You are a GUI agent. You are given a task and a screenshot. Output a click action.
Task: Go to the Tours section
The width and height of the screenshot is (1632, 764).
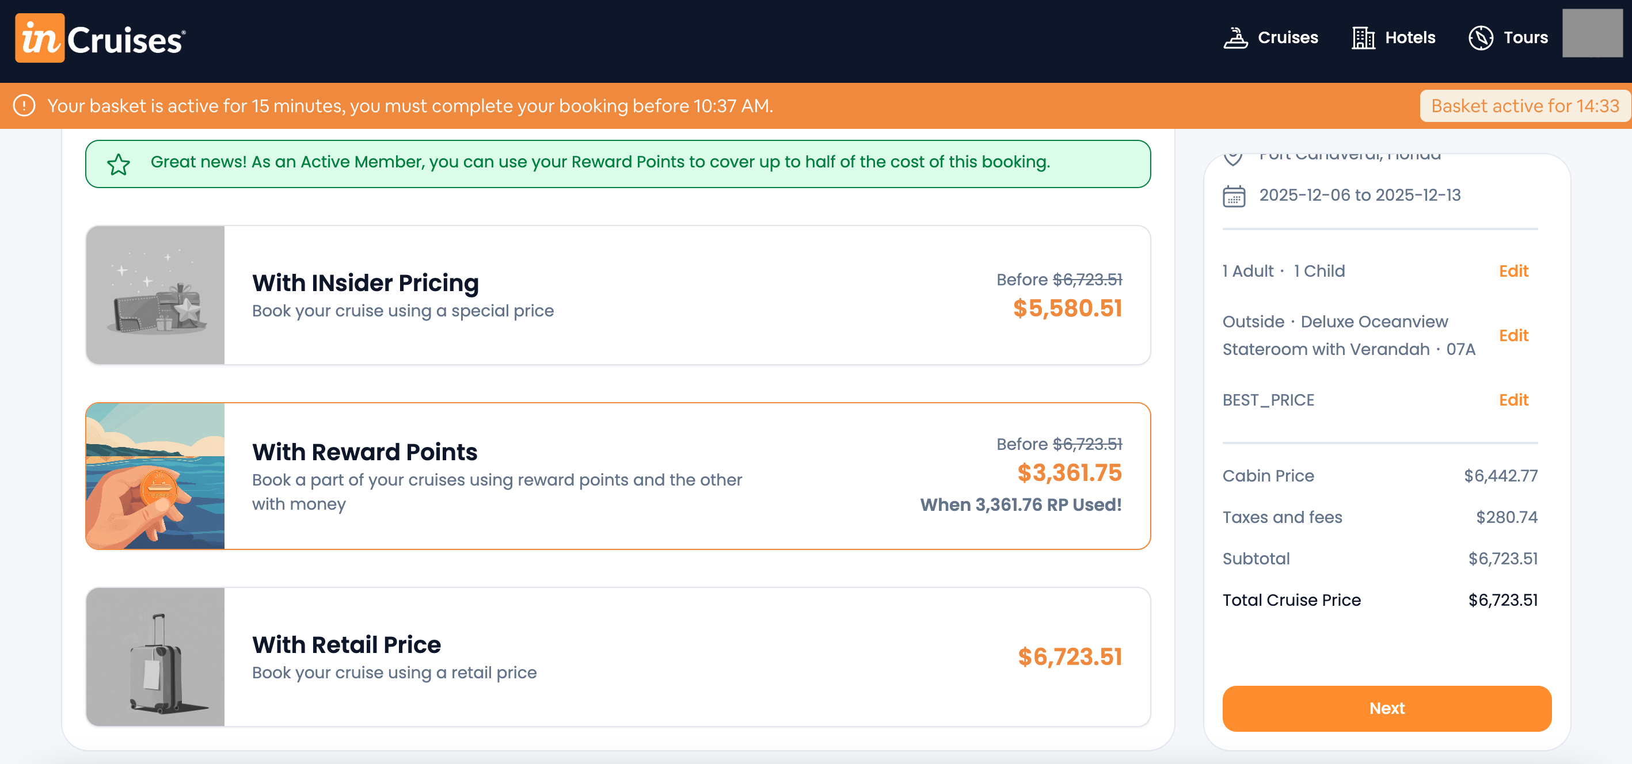[1525, 38]
